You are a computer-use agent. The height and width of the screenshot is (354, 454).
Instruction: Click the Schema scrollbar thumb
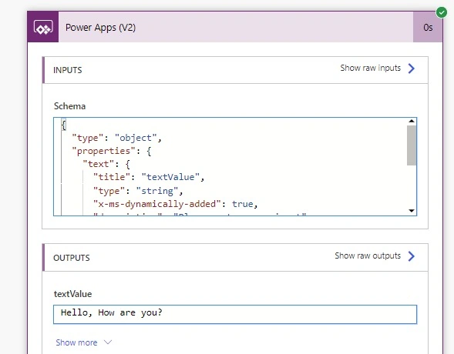(x=412, y=145)
